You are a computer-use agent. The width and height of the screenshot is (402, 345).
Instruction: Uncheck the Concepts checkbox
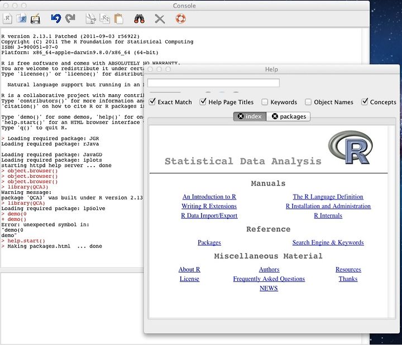pyautogui.click(x=365, y=101)
